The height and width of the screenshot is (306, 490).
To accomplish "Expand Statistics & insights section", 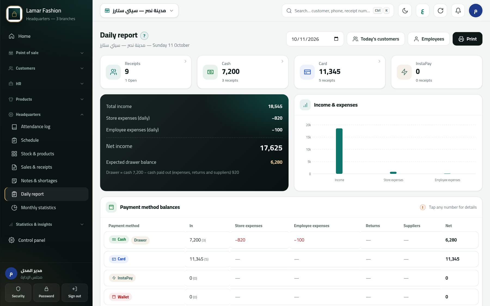I will [x=46, y=224].
